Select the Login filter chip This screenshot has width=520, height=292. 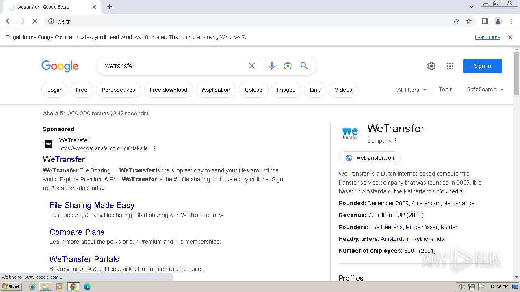[54, 90]
